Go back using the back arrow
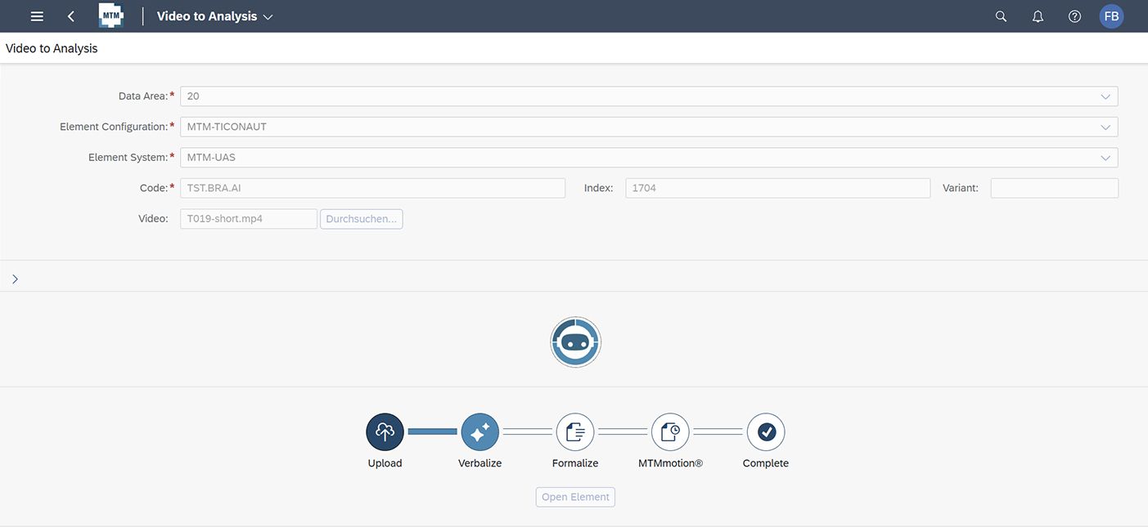 click(x=71, y=16)
